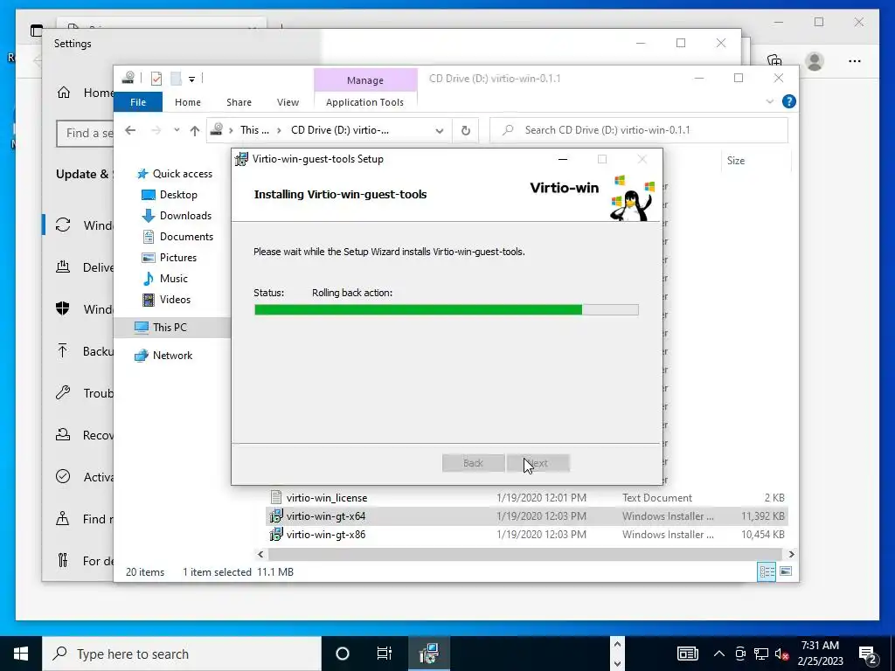Open Customize Quick Access Toolbar dropdown
Viewport: 895px width, 671px height.
(191, 80)
